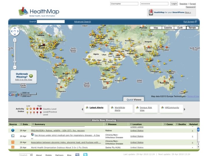
Task: Click the Google source icon for Joe Arroyo row
Action: 13,136
